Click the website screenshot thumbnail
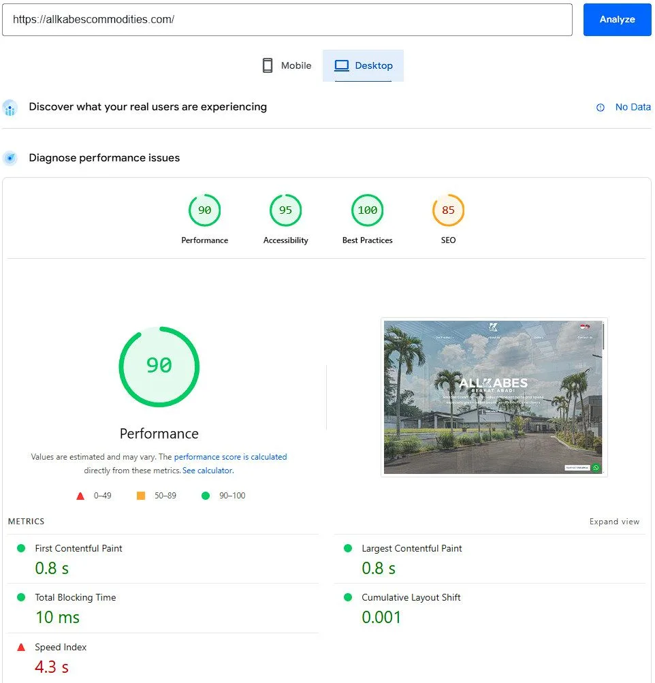This screenshot has width=655, height=683. (493, 397)
